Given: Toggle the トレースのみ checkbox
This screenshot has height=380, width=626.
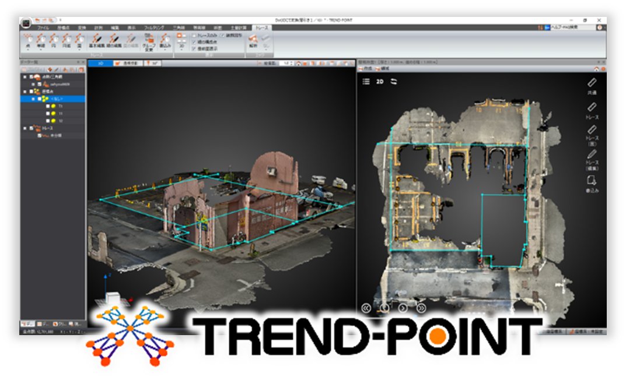Looking at the screenshot, I should tap(194, 36).
